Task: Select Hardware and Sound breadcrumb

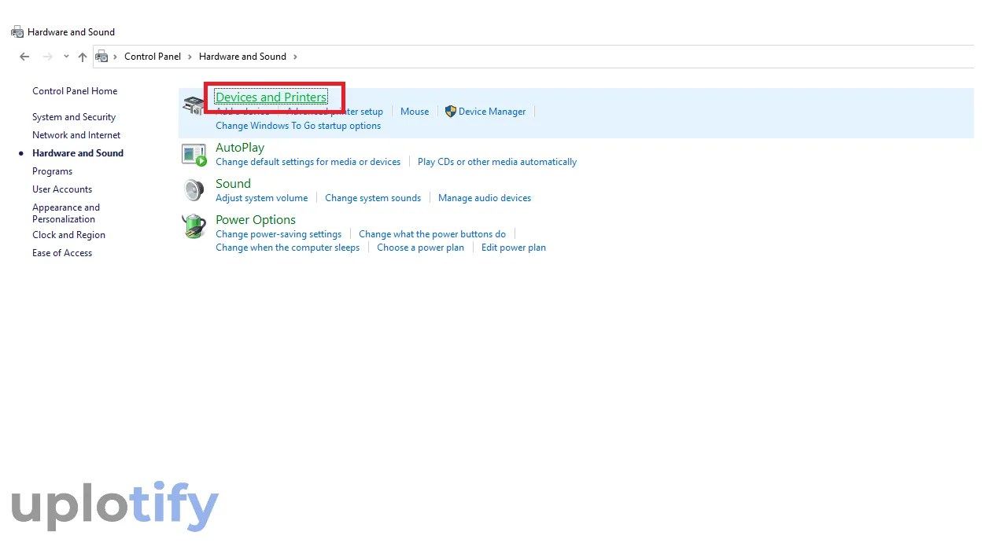Action: point(242,57)
